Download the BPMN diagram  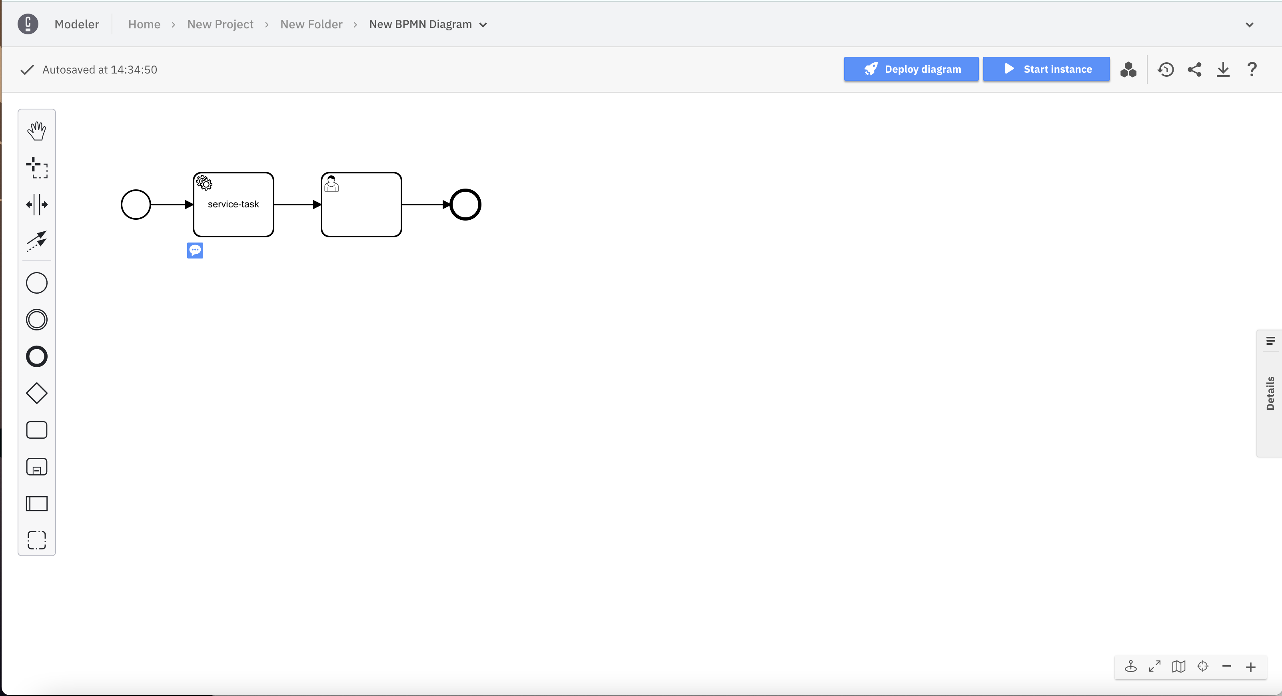[x=1224, y=69]
